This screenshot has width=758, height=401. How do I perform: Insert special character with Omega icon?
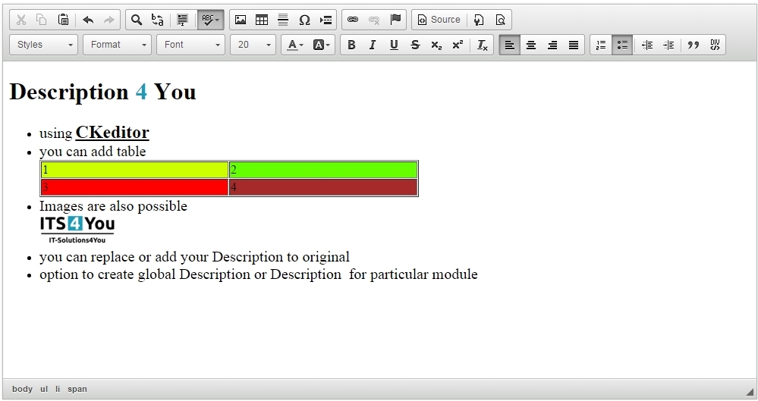point(304,20)
